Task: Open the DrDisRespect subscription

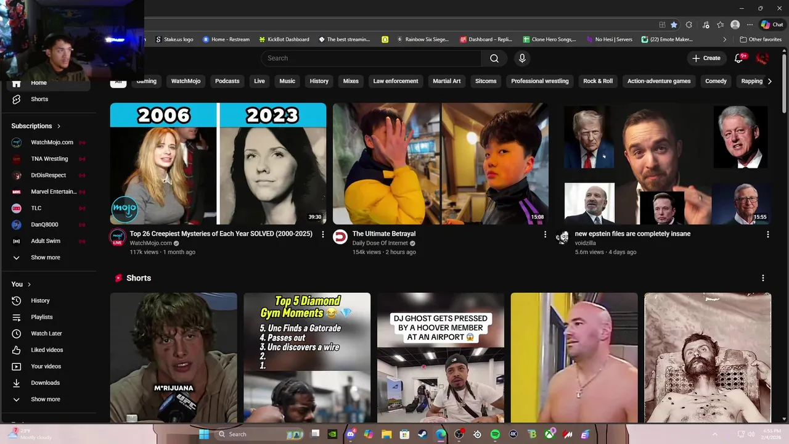Action: click(48, 175)
